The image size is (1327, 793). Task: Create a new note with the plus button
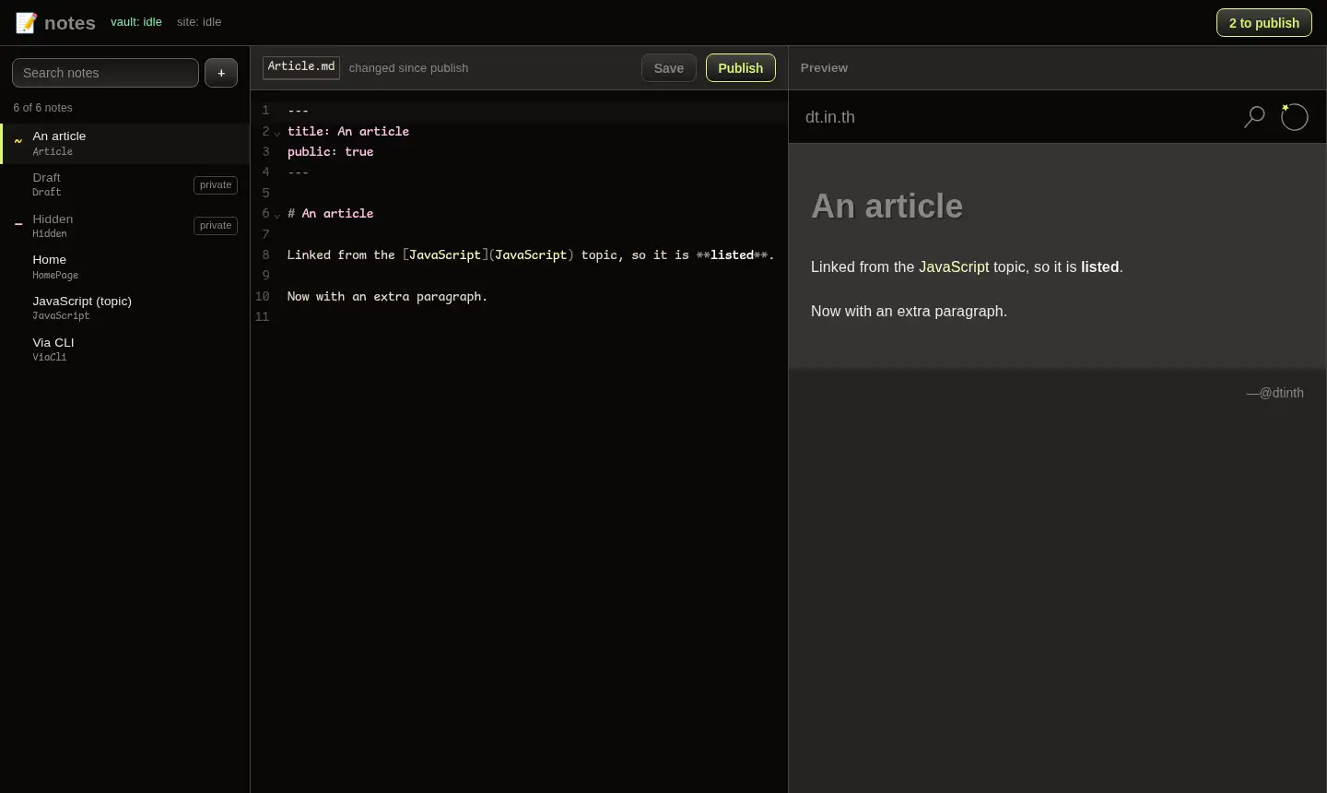221,73
